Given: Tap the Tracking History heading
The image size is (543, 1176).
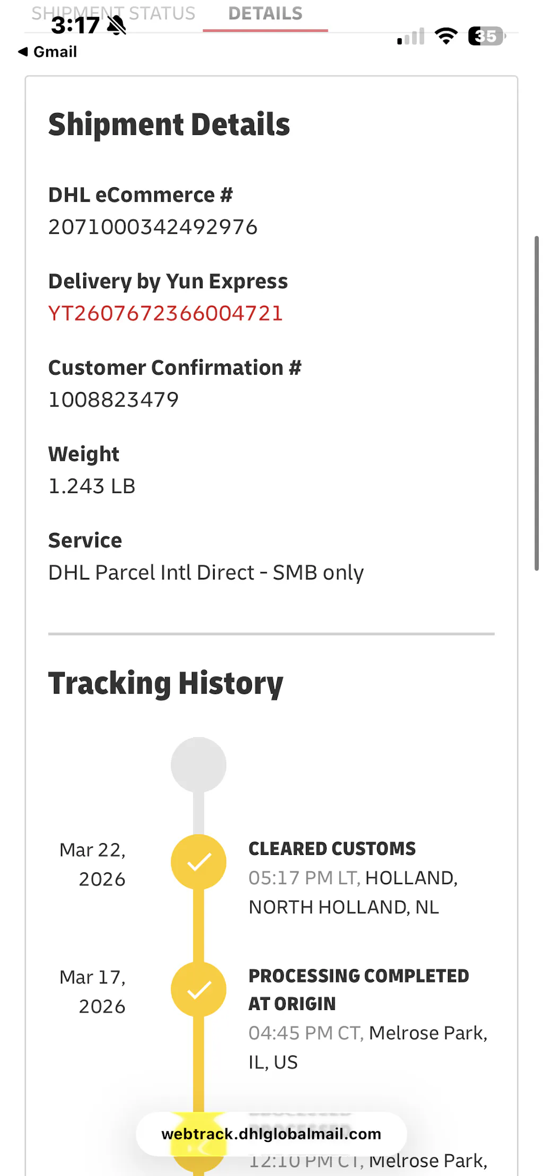Looking at the screenshot, I should [165, 683].
